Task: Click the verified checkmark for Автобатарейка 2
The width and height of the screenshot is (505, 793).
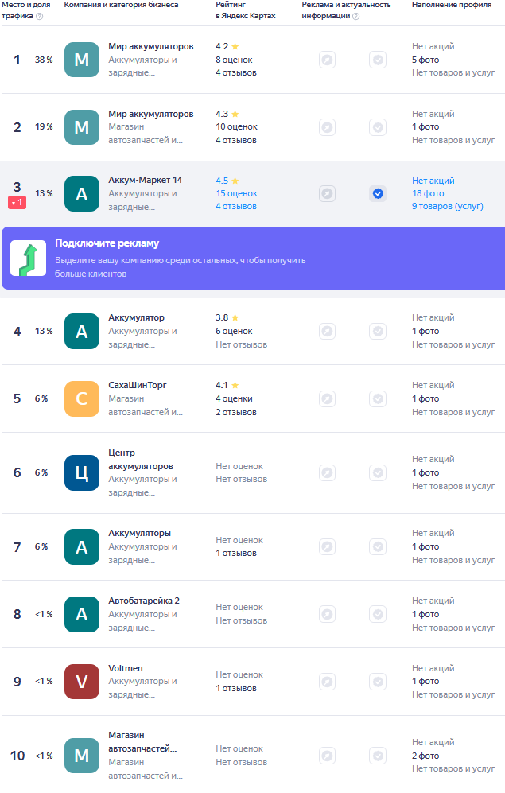Action: point(378,615)
